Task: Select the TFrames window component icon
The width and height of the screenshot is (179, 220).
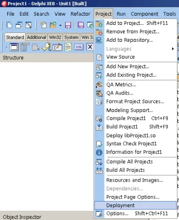Action: pos(14,47)
